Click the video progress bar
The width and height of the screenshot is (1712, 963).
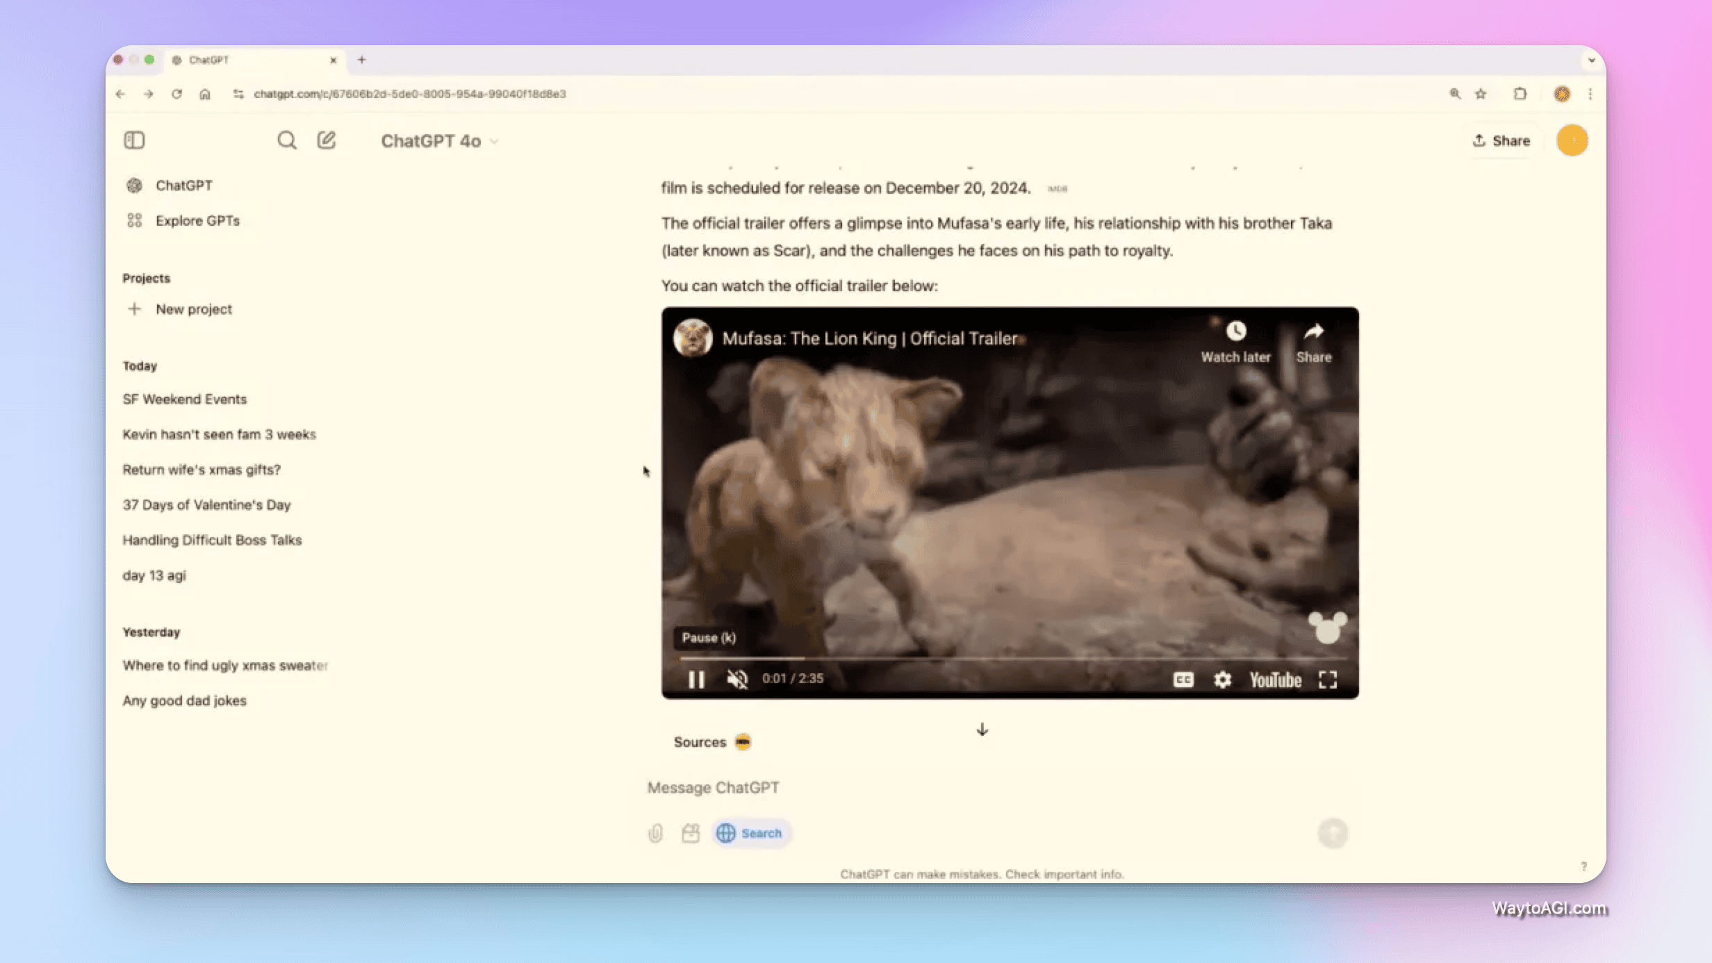pos(1013,657)
